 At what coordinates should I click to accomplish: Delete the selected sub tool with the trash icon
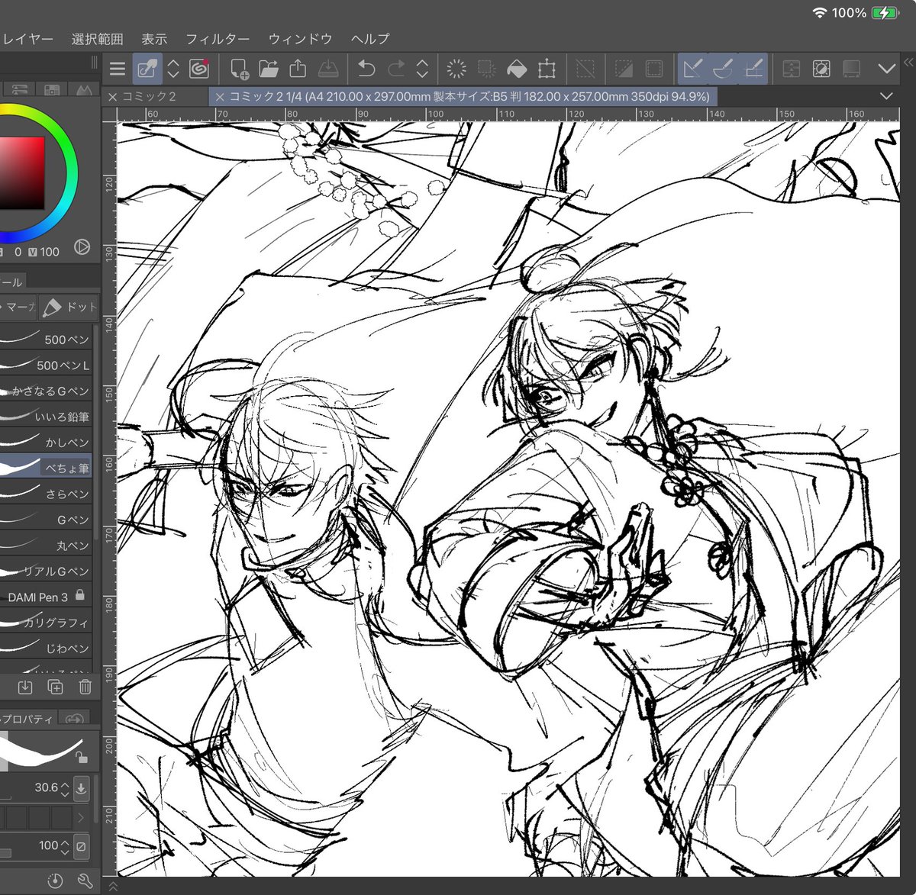coord(85,687)
